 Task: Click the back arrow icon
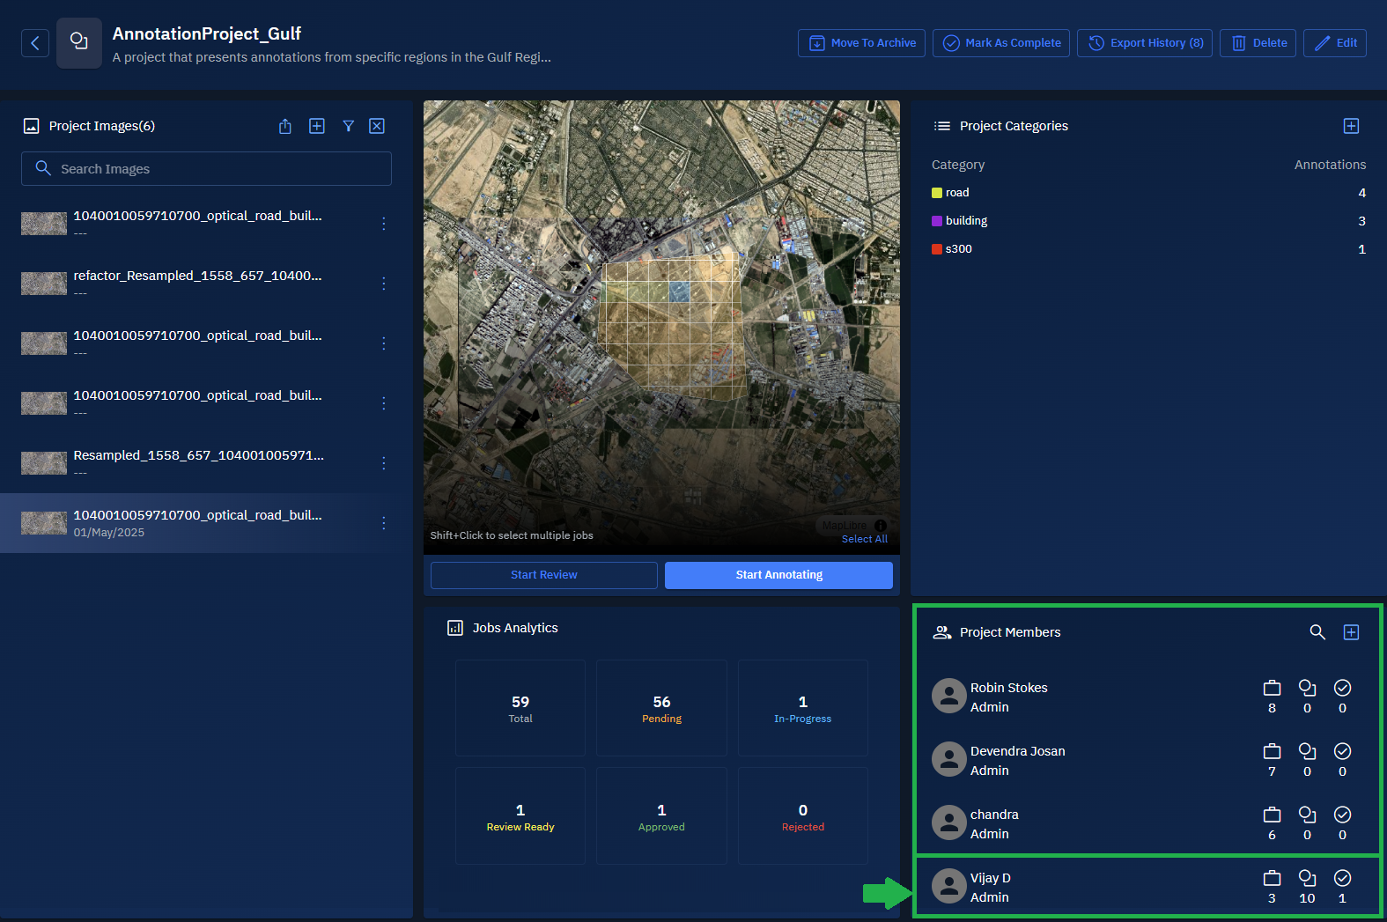(x=35, y=43)
